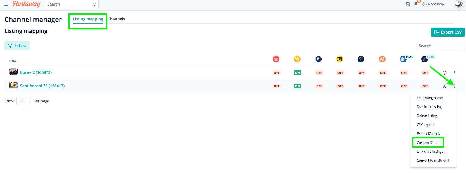Focus the top bar Search field
466x174 pixels.
(72, 4)
